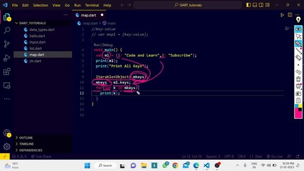Open the Source Control view
Image resolution: width=304 pixels, height=171 pixels.
click(7, 44)
